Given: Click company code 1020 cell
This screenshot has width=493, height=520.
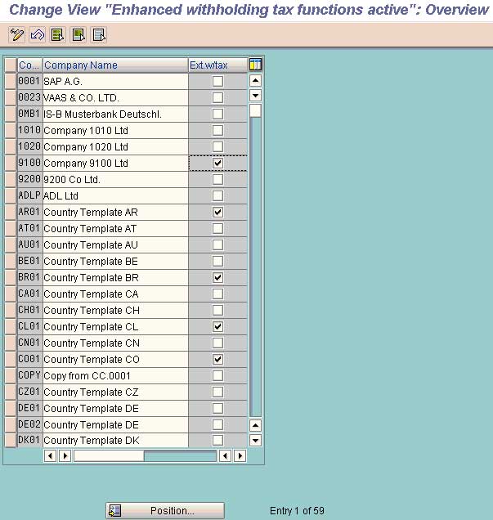Looking at the screenshot, I should click(29, 146).
